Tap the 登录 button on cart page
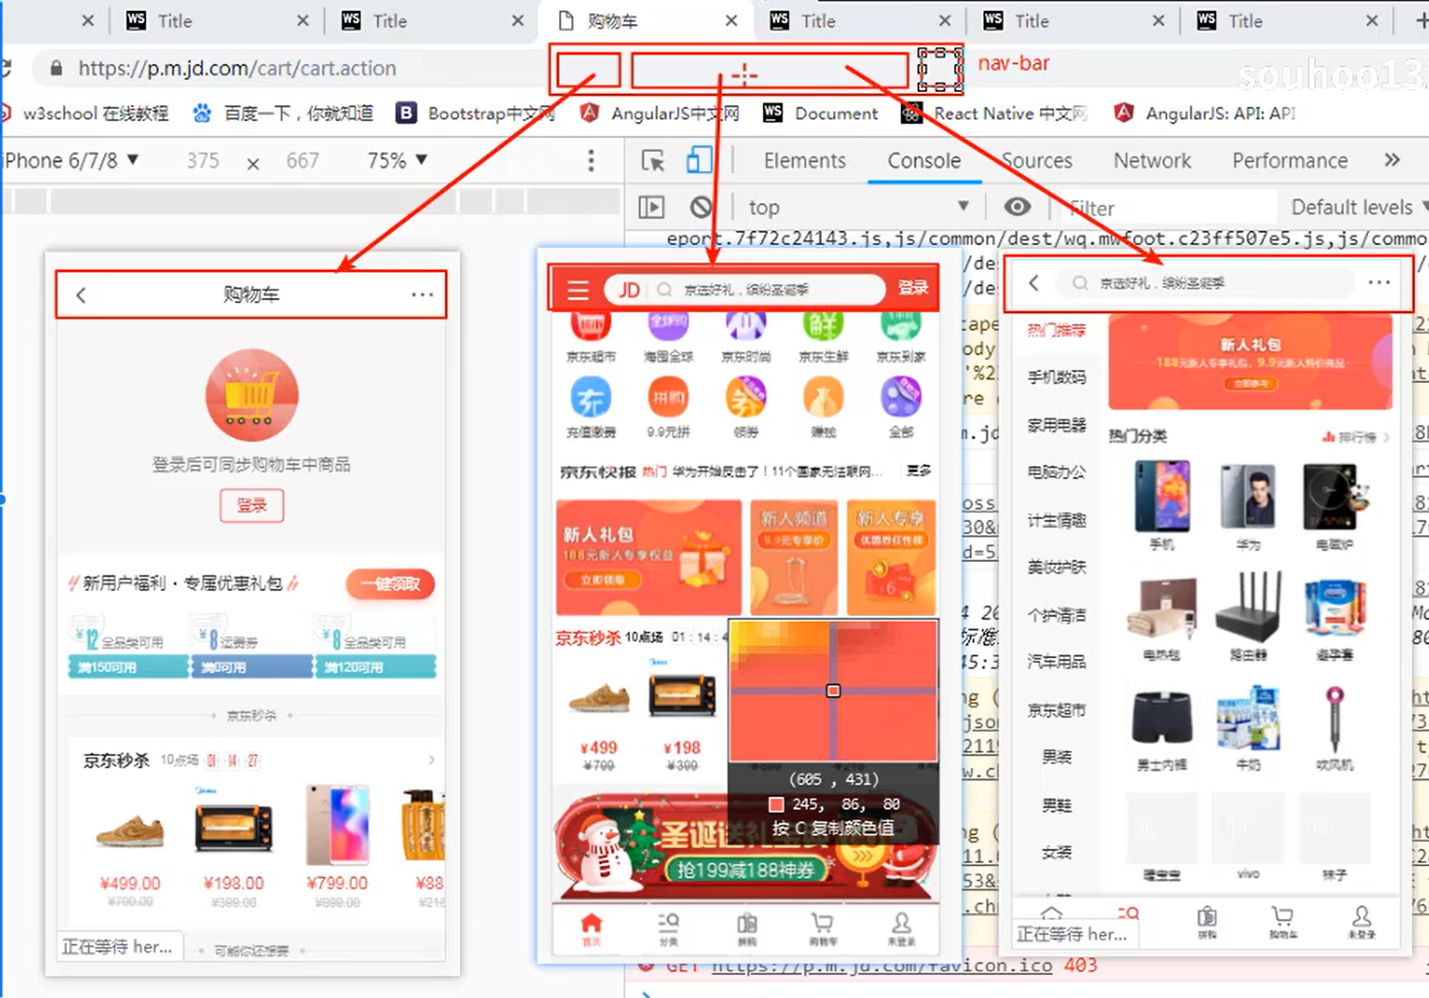The image size is (1429, 998). click(252, 505)
